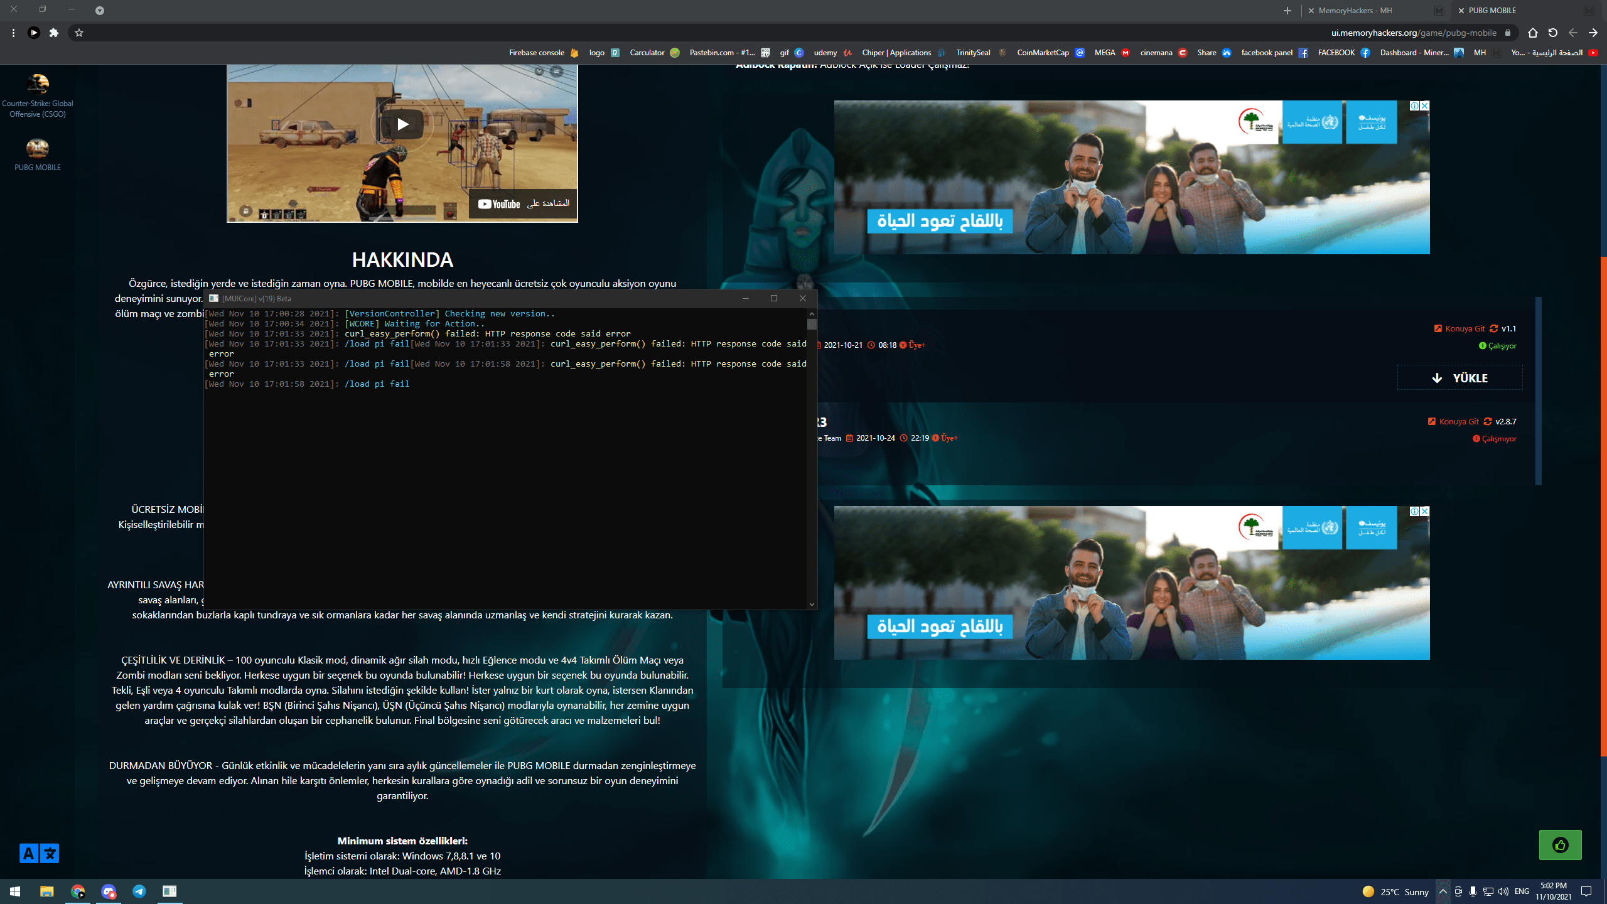
Task: Close the lower advertisement banner
Action: 1425,512
